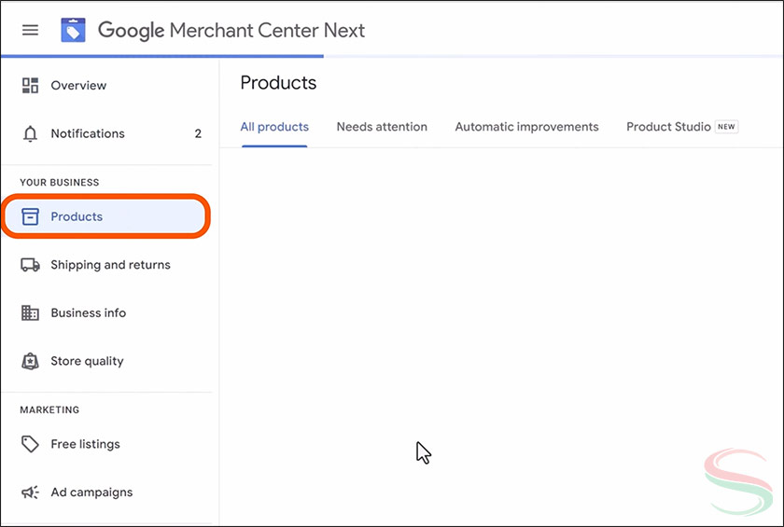Viewport: 784px width, 527px height.
Task: Open Ad campaigns from the Marketing section
Action: point(91,492)
